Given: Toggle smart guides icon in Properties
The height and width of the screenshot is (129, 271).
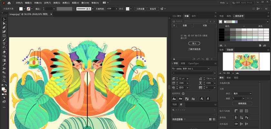Looking at the screenshot, I should point(246,117).
